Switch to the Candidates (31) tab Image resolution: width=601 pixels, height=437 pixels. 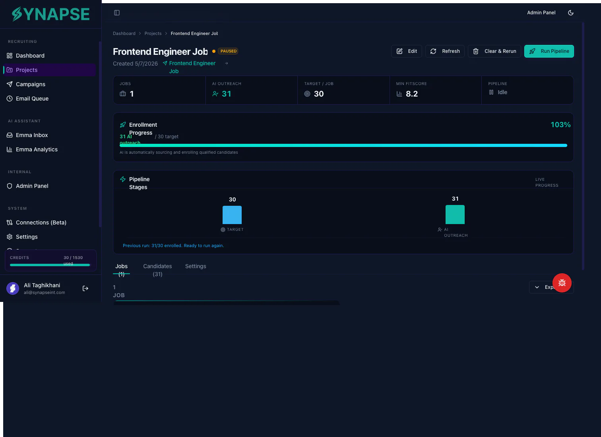point(157,270)
